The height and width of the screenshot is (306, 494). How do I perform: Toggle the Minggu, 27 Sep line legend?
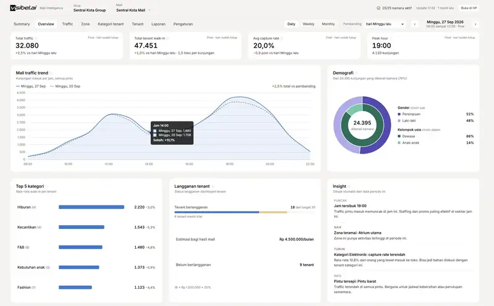coord(30,86)
